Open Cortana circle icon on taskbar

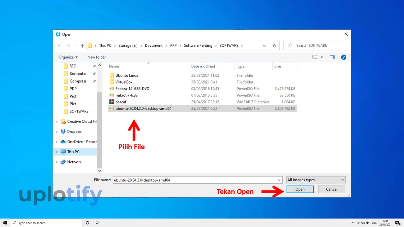point(88,223)
